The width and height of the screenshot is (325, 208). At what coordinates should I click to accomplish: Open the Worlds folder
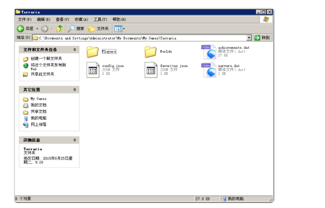[151, 51]
